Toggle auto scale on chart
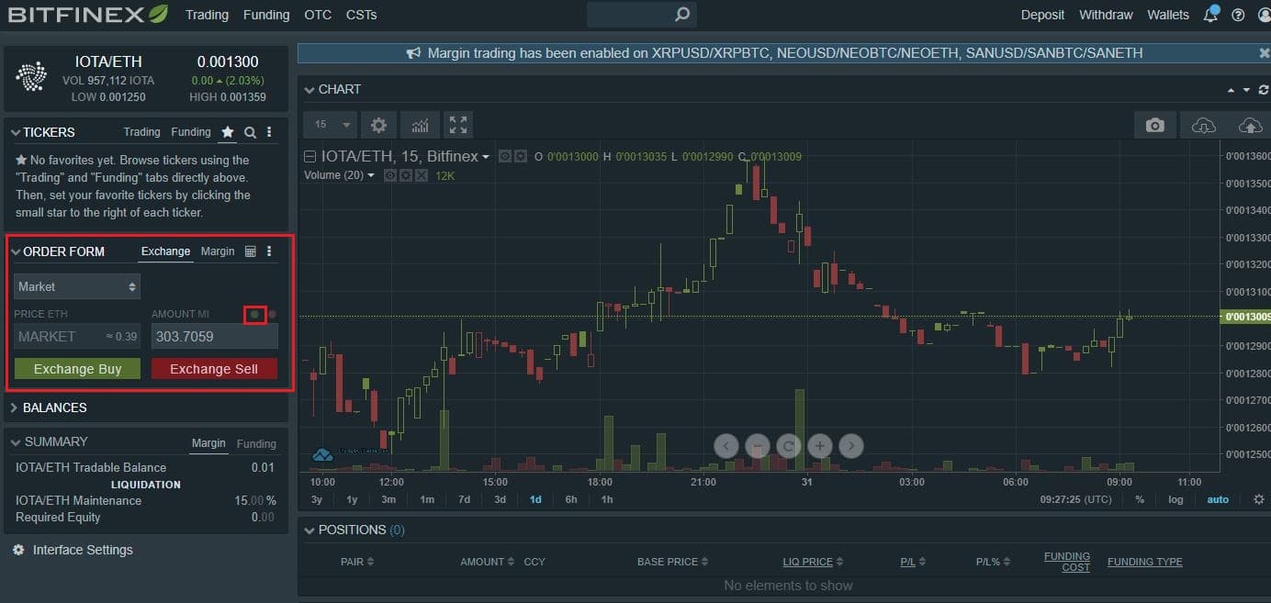The width and height of the screenshot is (1271, 603). click(x=1218, y=499)
